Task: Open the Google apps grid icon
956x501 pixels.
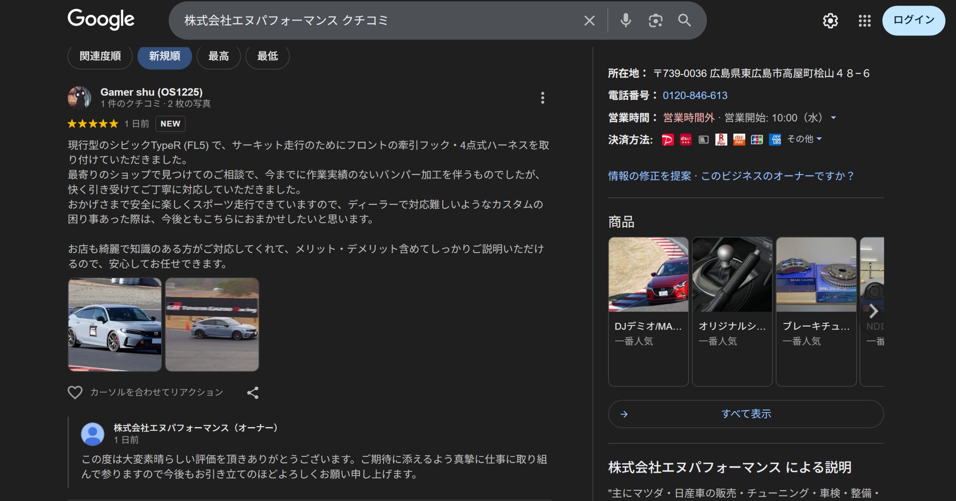Action: [x=865, y=21]
